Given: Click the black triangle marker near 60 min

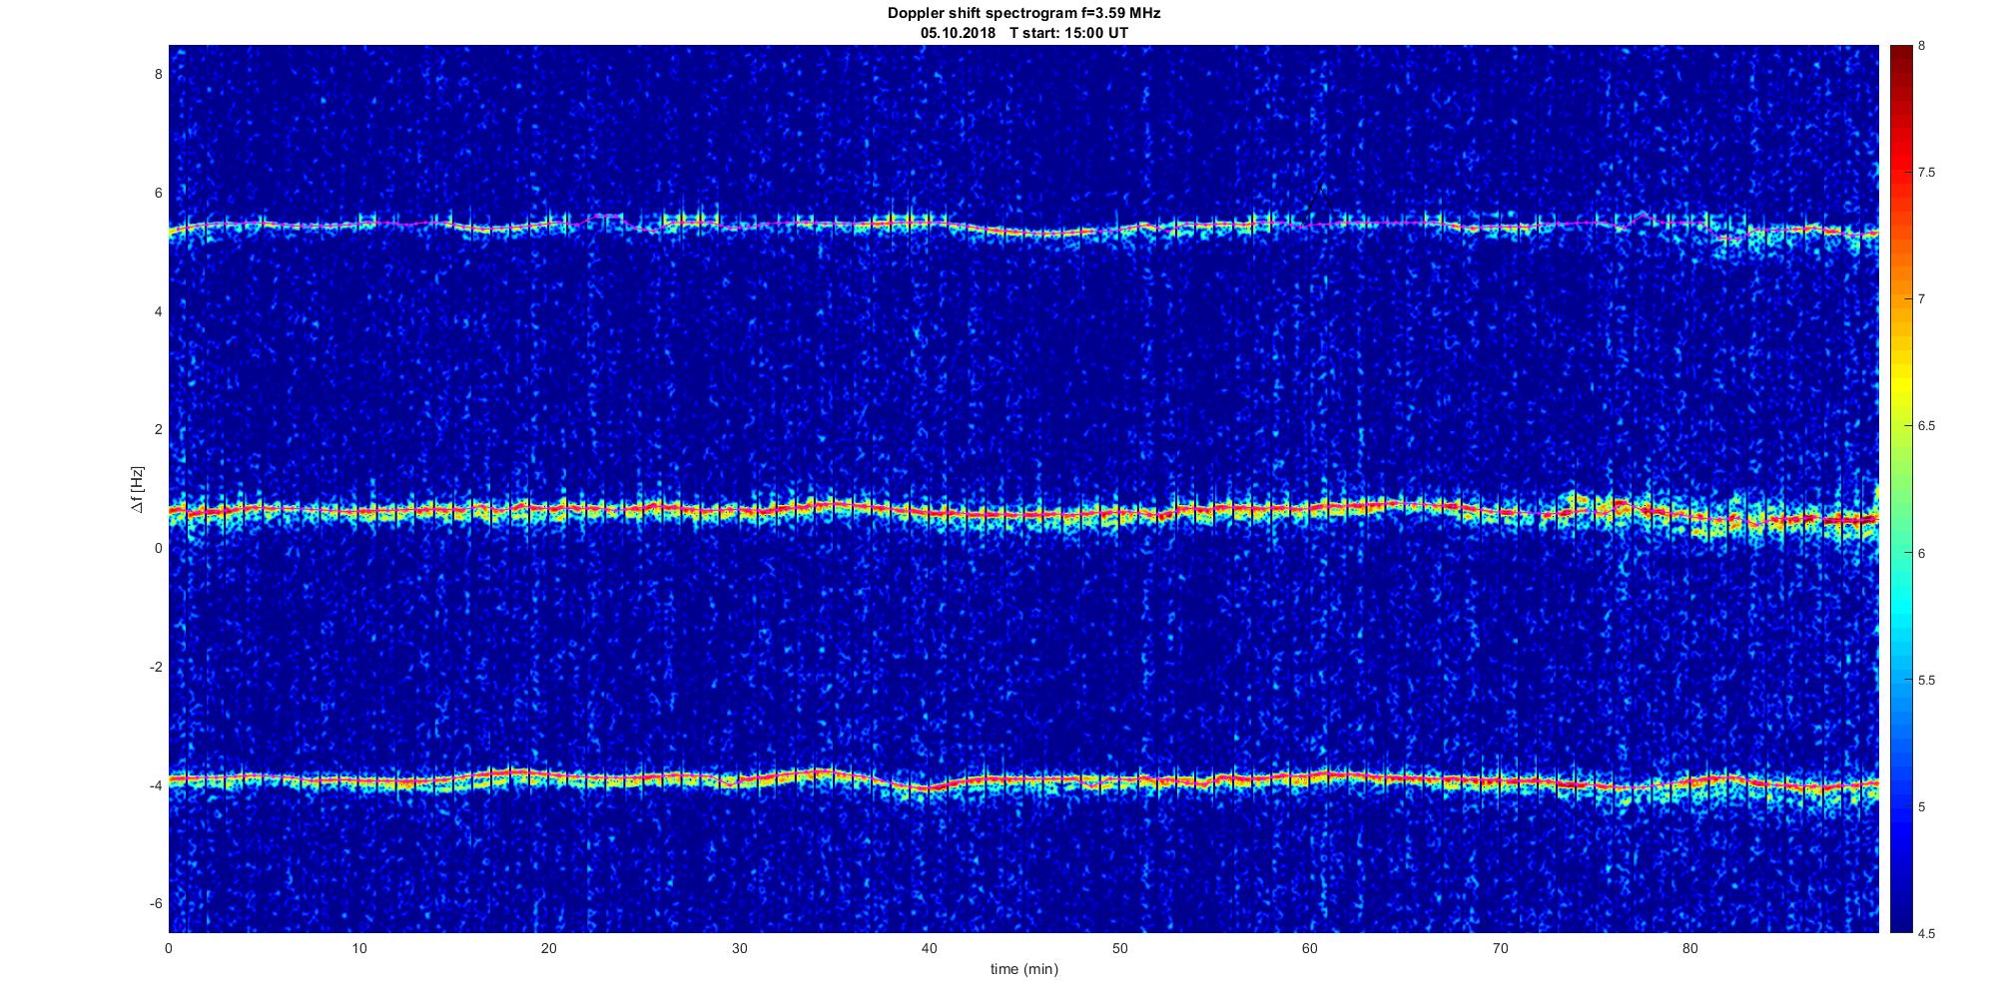Looking at the screenshot, I should 1321,204.
